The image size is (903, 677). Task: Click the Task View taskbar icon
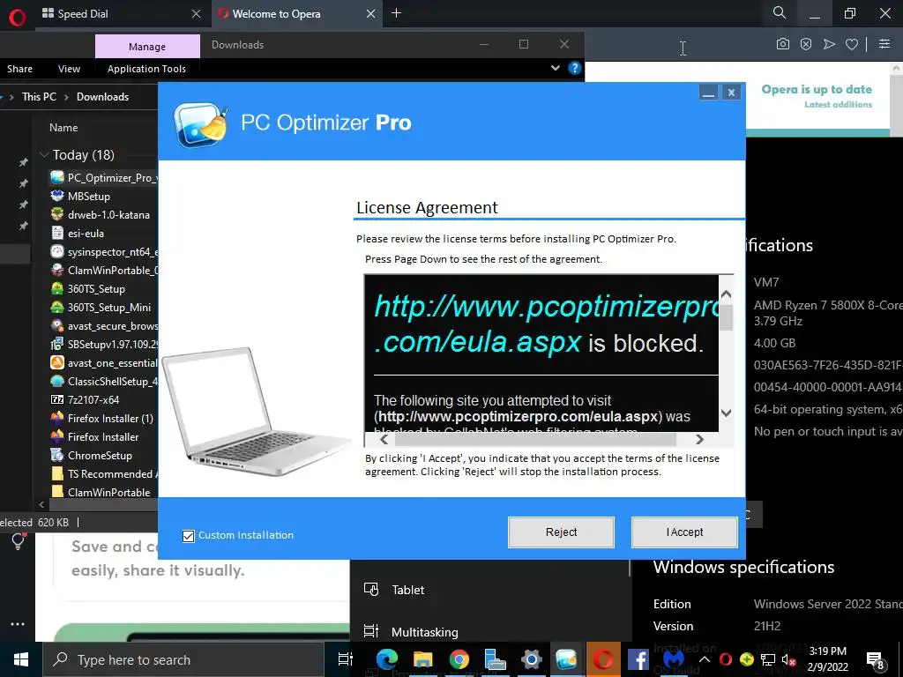pos(345,659)
